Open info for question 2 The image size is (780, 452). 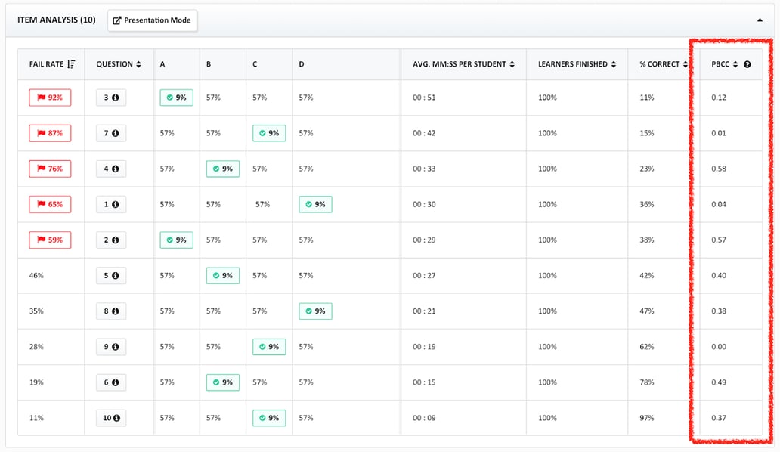(x=116, y=240)
